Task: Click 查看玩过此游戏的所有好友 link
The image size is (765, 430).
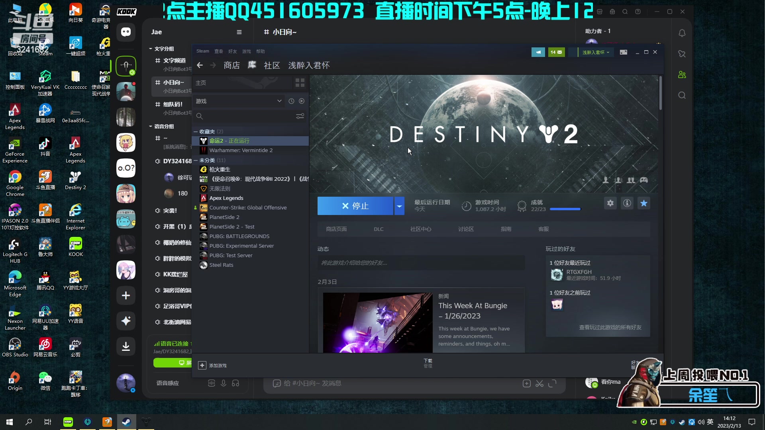Action: coord(610,327)
